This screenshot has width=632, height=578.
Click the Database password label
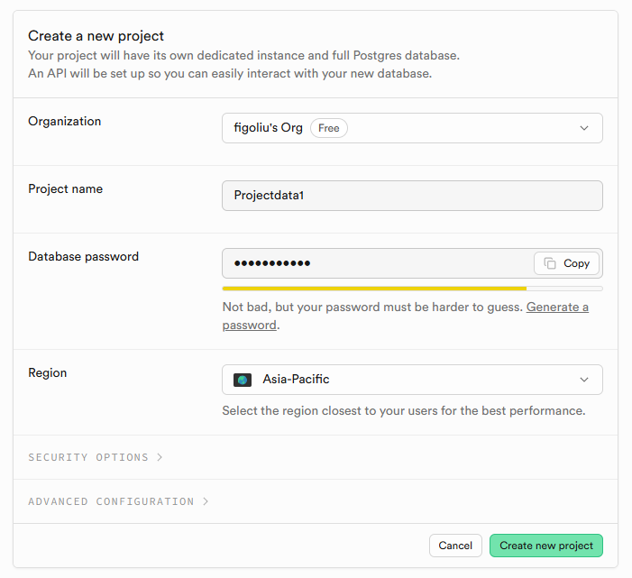click(83, 256)
